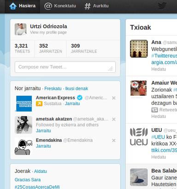177x189 pixels.
Task: Open Gracias Sara trend
Action: click(x=28, y=180)
